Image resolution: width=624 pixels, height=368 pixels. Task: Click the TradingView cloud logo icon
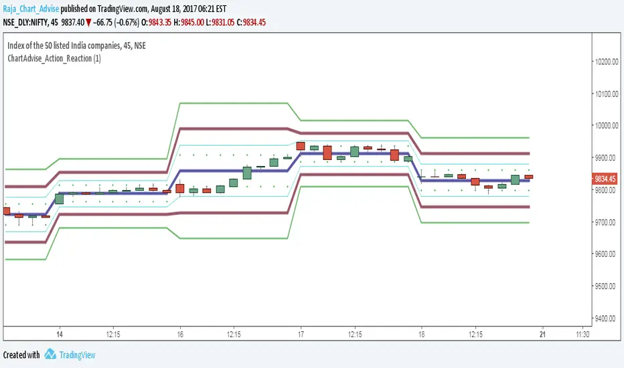(x=50, y=355)
